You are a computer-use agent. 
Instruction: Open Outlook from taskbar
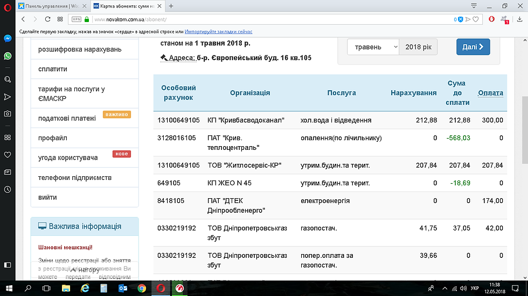[x=123, y=288]
